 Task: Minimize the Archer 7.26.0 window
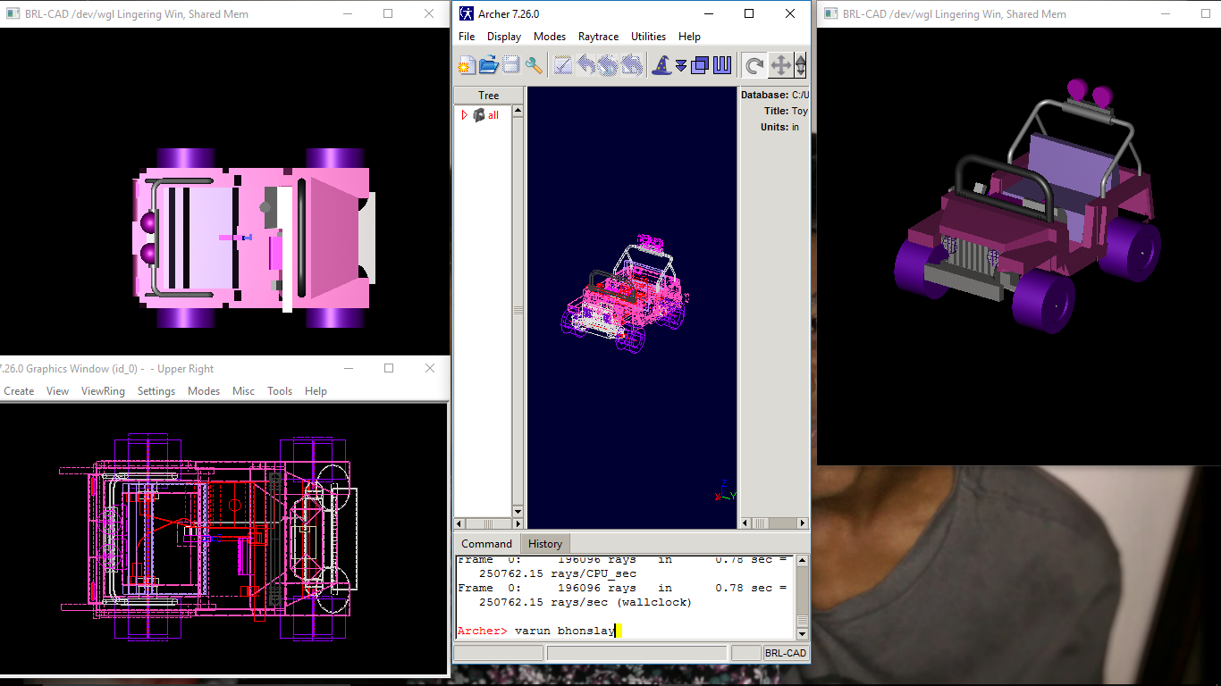[708, 13]
